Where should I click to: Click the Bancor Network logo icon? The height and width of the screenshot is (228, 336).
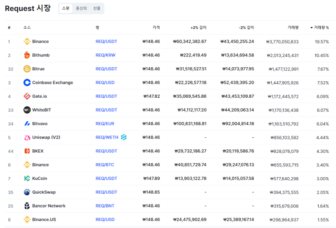point(27,206)
